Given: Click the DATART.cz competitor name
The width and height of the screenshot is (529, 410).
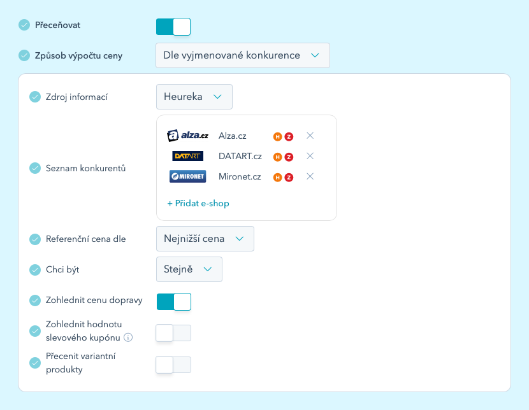Looking at the screenshot, I should pos(240,157).
